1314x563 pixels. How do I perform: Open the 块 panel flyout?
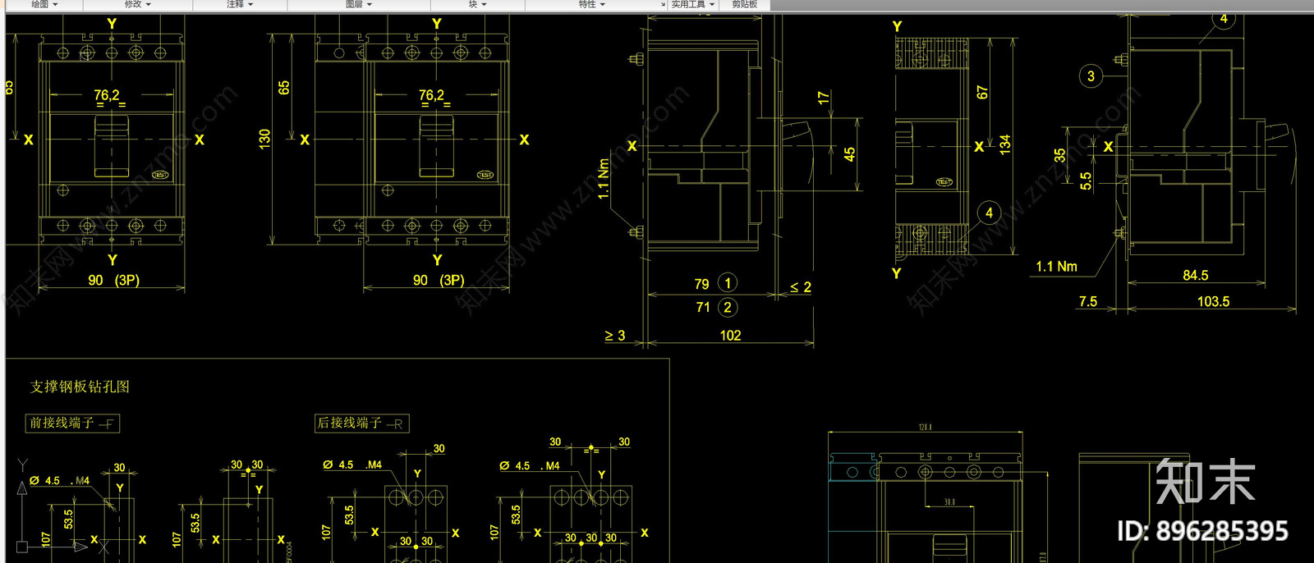(478, 4)
